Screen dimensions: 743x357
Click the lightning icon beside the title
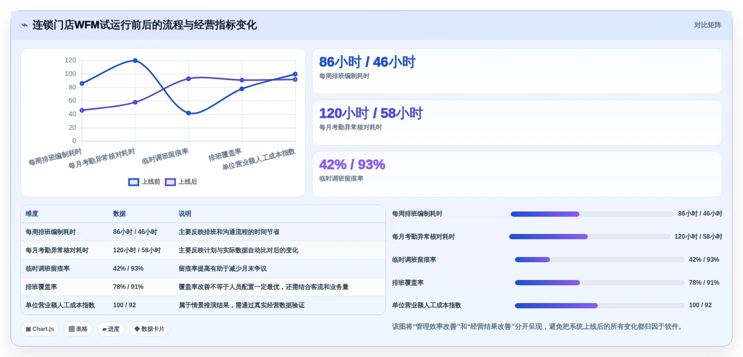25,25
